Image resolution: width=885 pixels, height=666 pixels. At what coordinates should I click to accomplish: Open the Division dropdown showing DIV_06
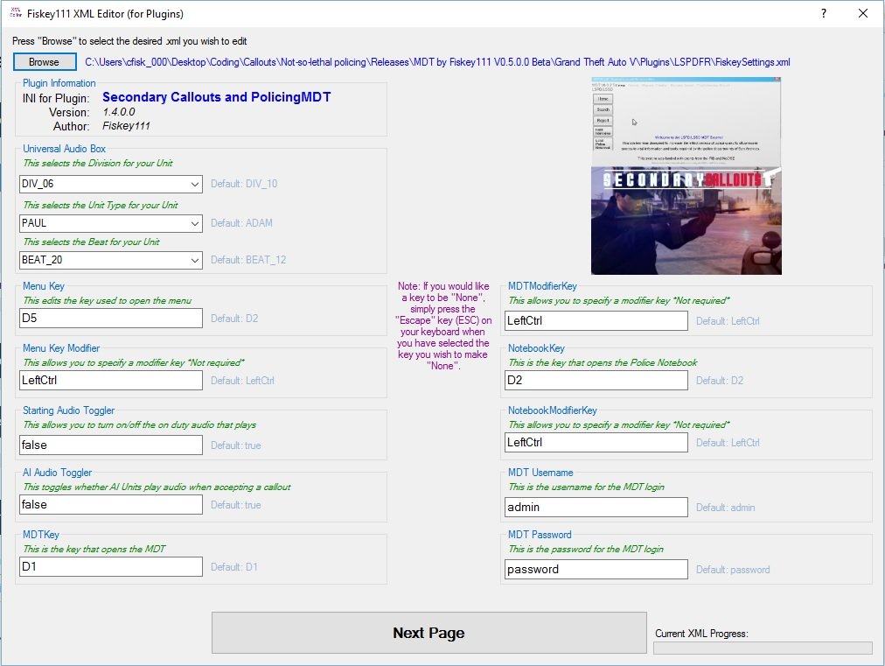111,184
